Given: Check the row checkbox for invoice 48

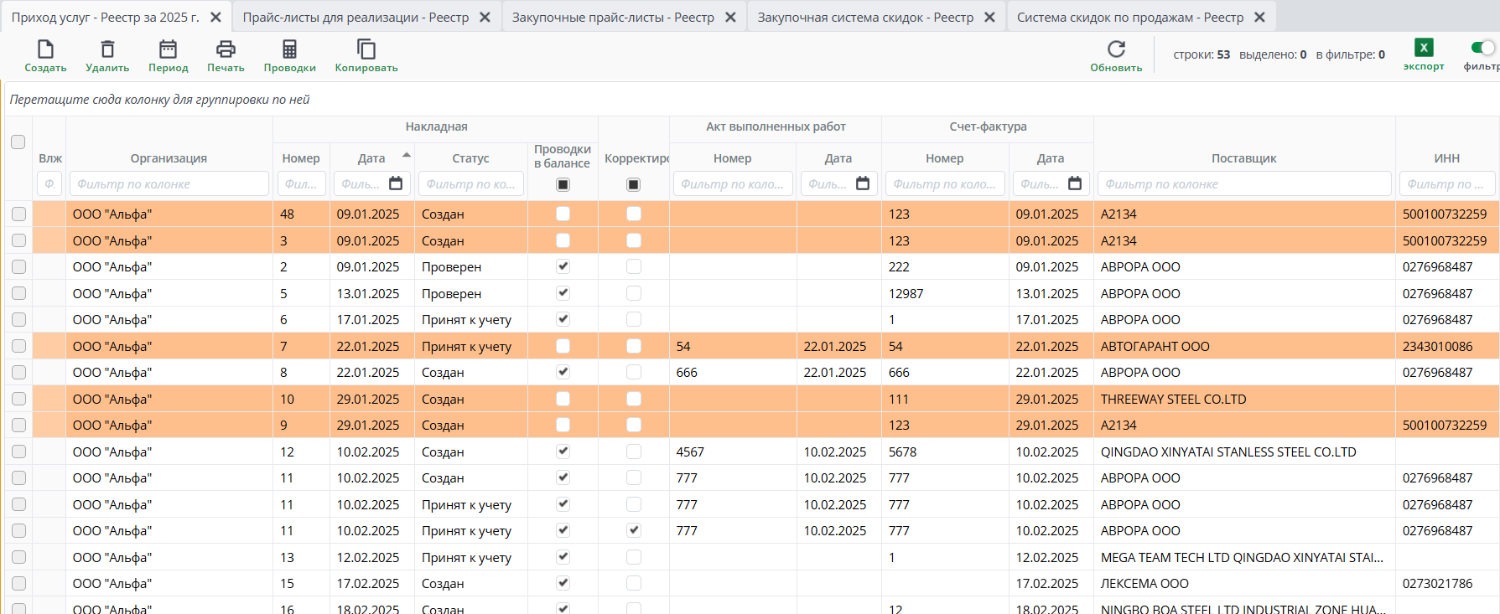Looking at the screenshot, I should click(x=18, y=214).
